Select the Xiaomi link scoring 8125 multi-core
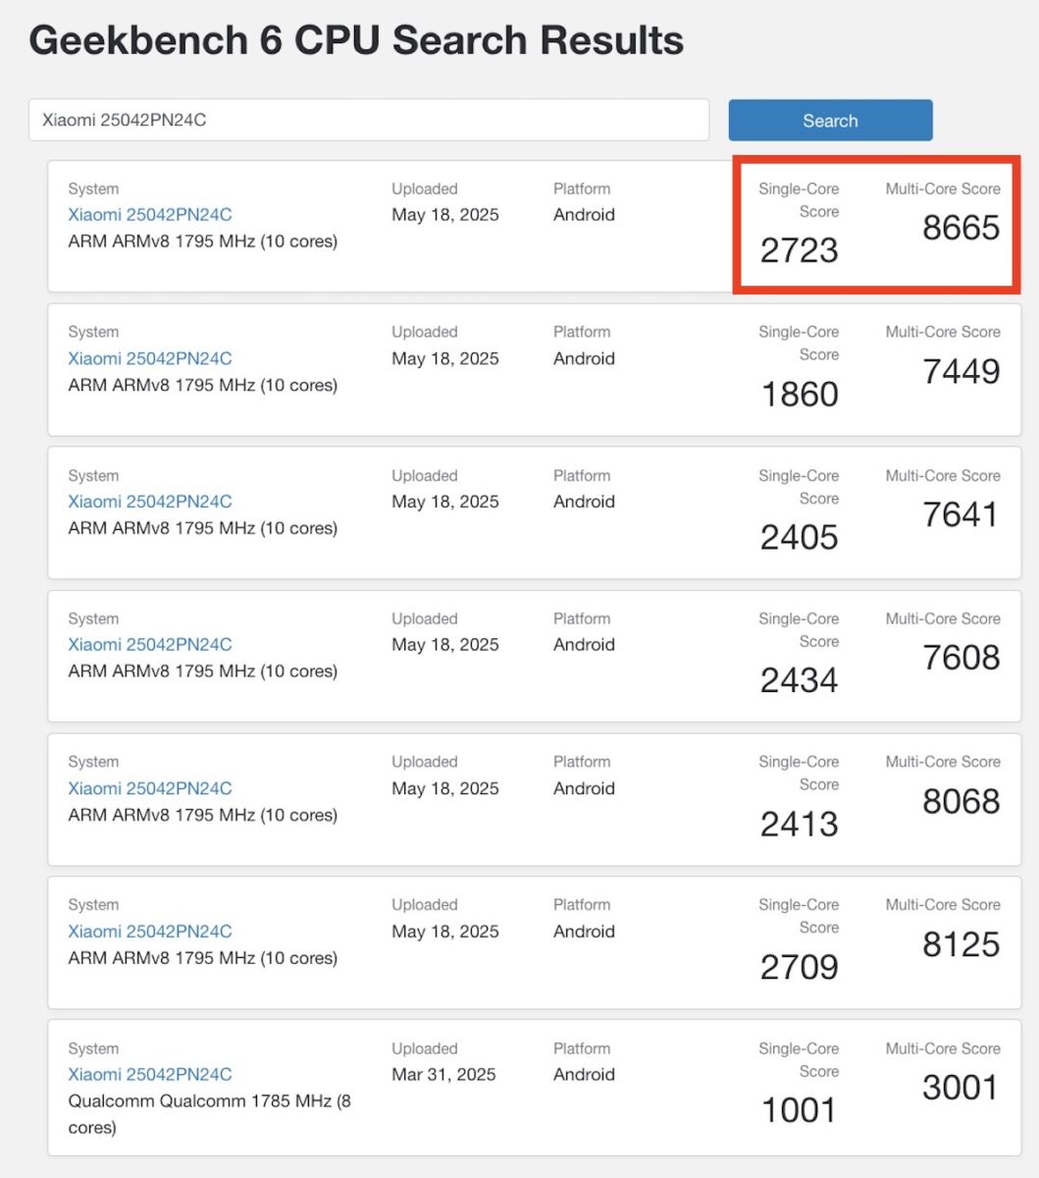The image size is (1039, 1178). point(150,932)
